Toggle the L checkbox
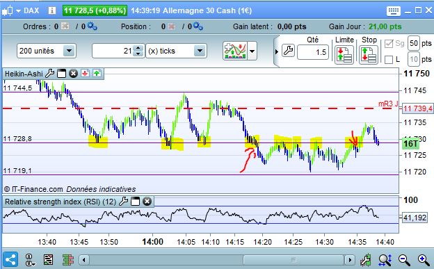This screenshot has width=434, height=269. click(x=389, y=59)
